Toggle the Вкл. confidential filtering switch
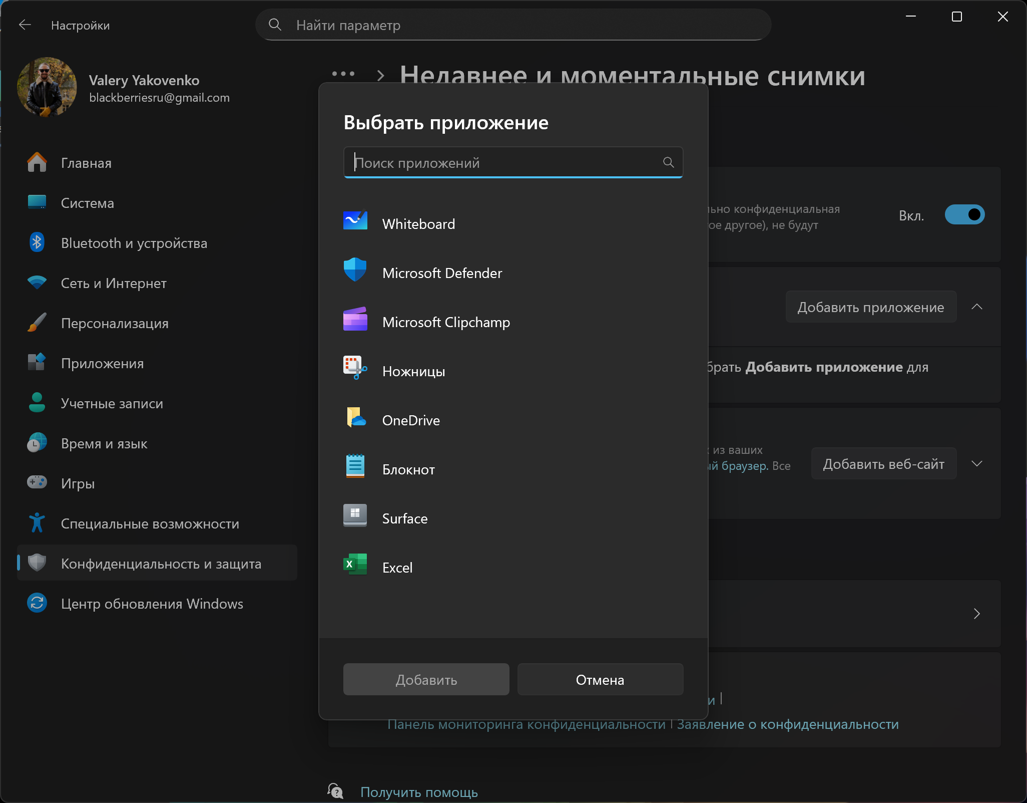This screenshot has height=803, width=1027. [x=964, y=215]
